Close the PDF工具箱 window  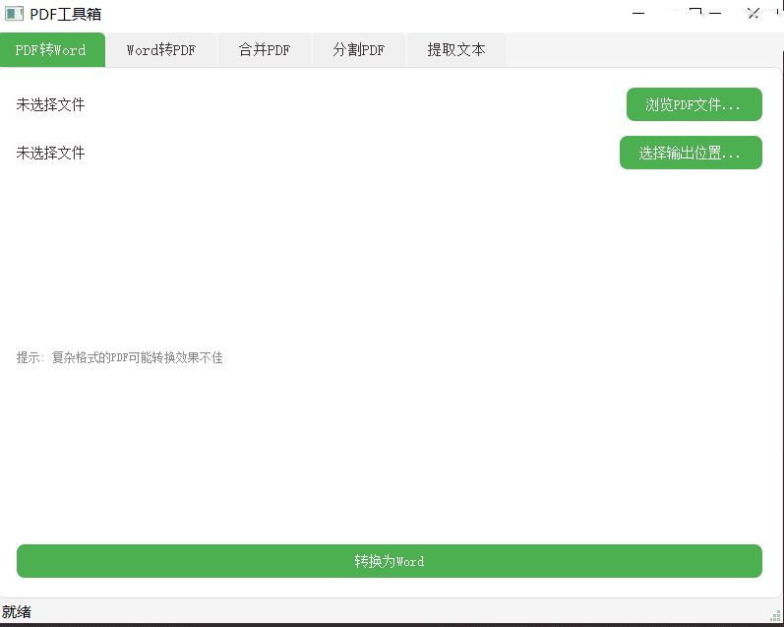tap(754, 13)
